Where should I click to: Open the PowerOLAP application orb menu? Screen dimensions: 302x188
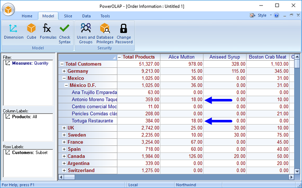pyautogui.click(x=8, y=9)
